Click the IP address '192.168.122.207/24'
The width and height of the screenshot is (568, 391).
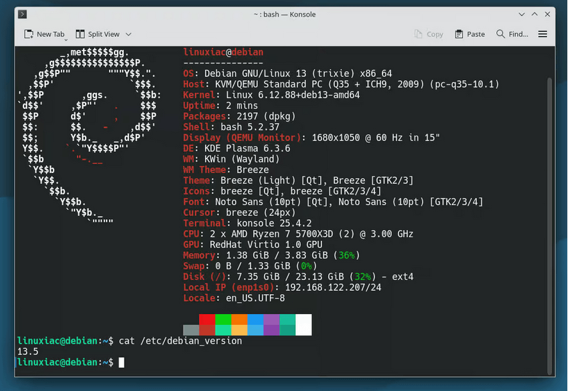tap(334, 287)
